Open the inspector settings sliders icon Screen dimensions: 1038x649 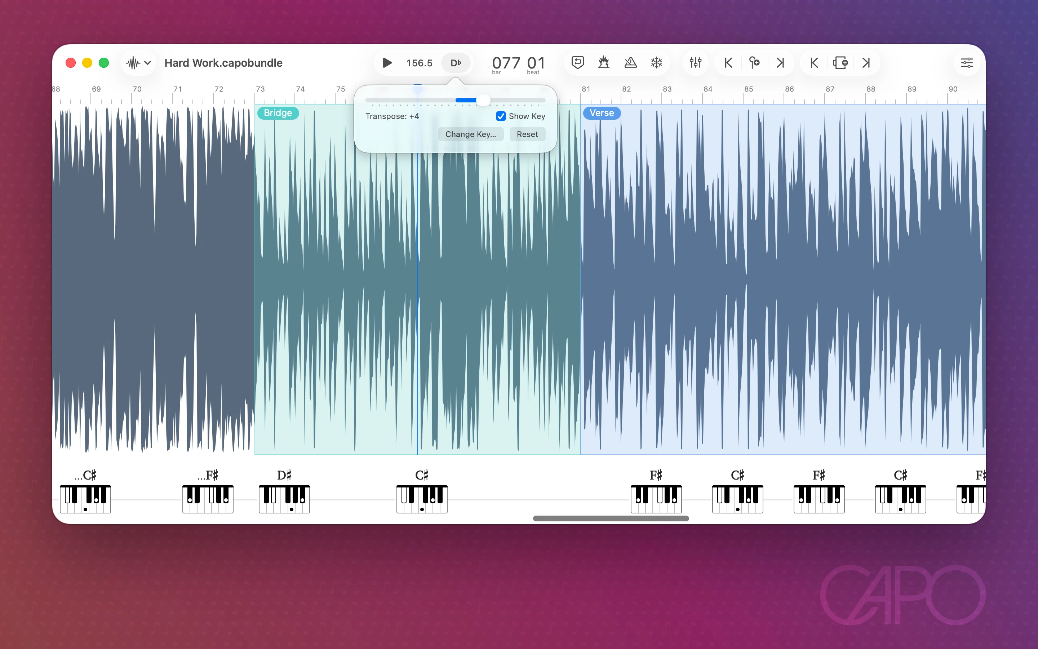click(966, 63)
